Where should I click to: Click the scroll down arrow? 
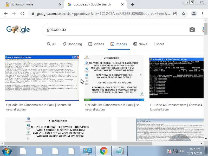[x=206, y=139]
